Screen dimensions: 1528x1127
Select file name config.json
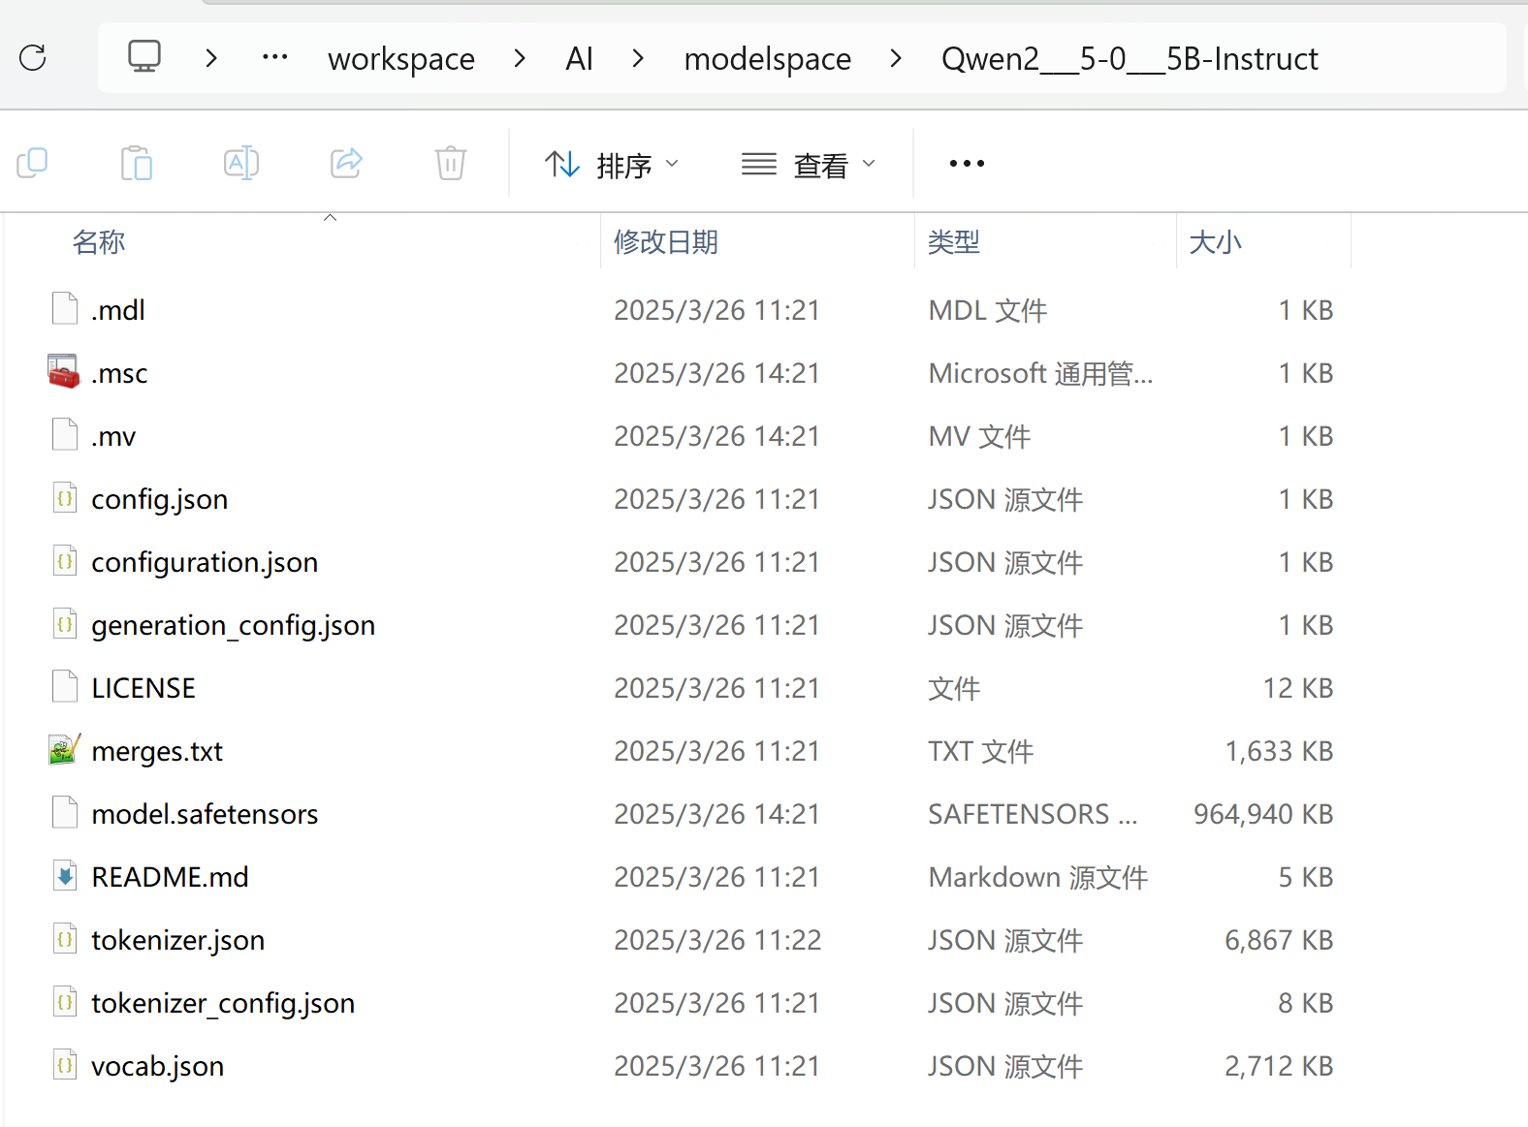pyautogui.click(x=160, y=500)
